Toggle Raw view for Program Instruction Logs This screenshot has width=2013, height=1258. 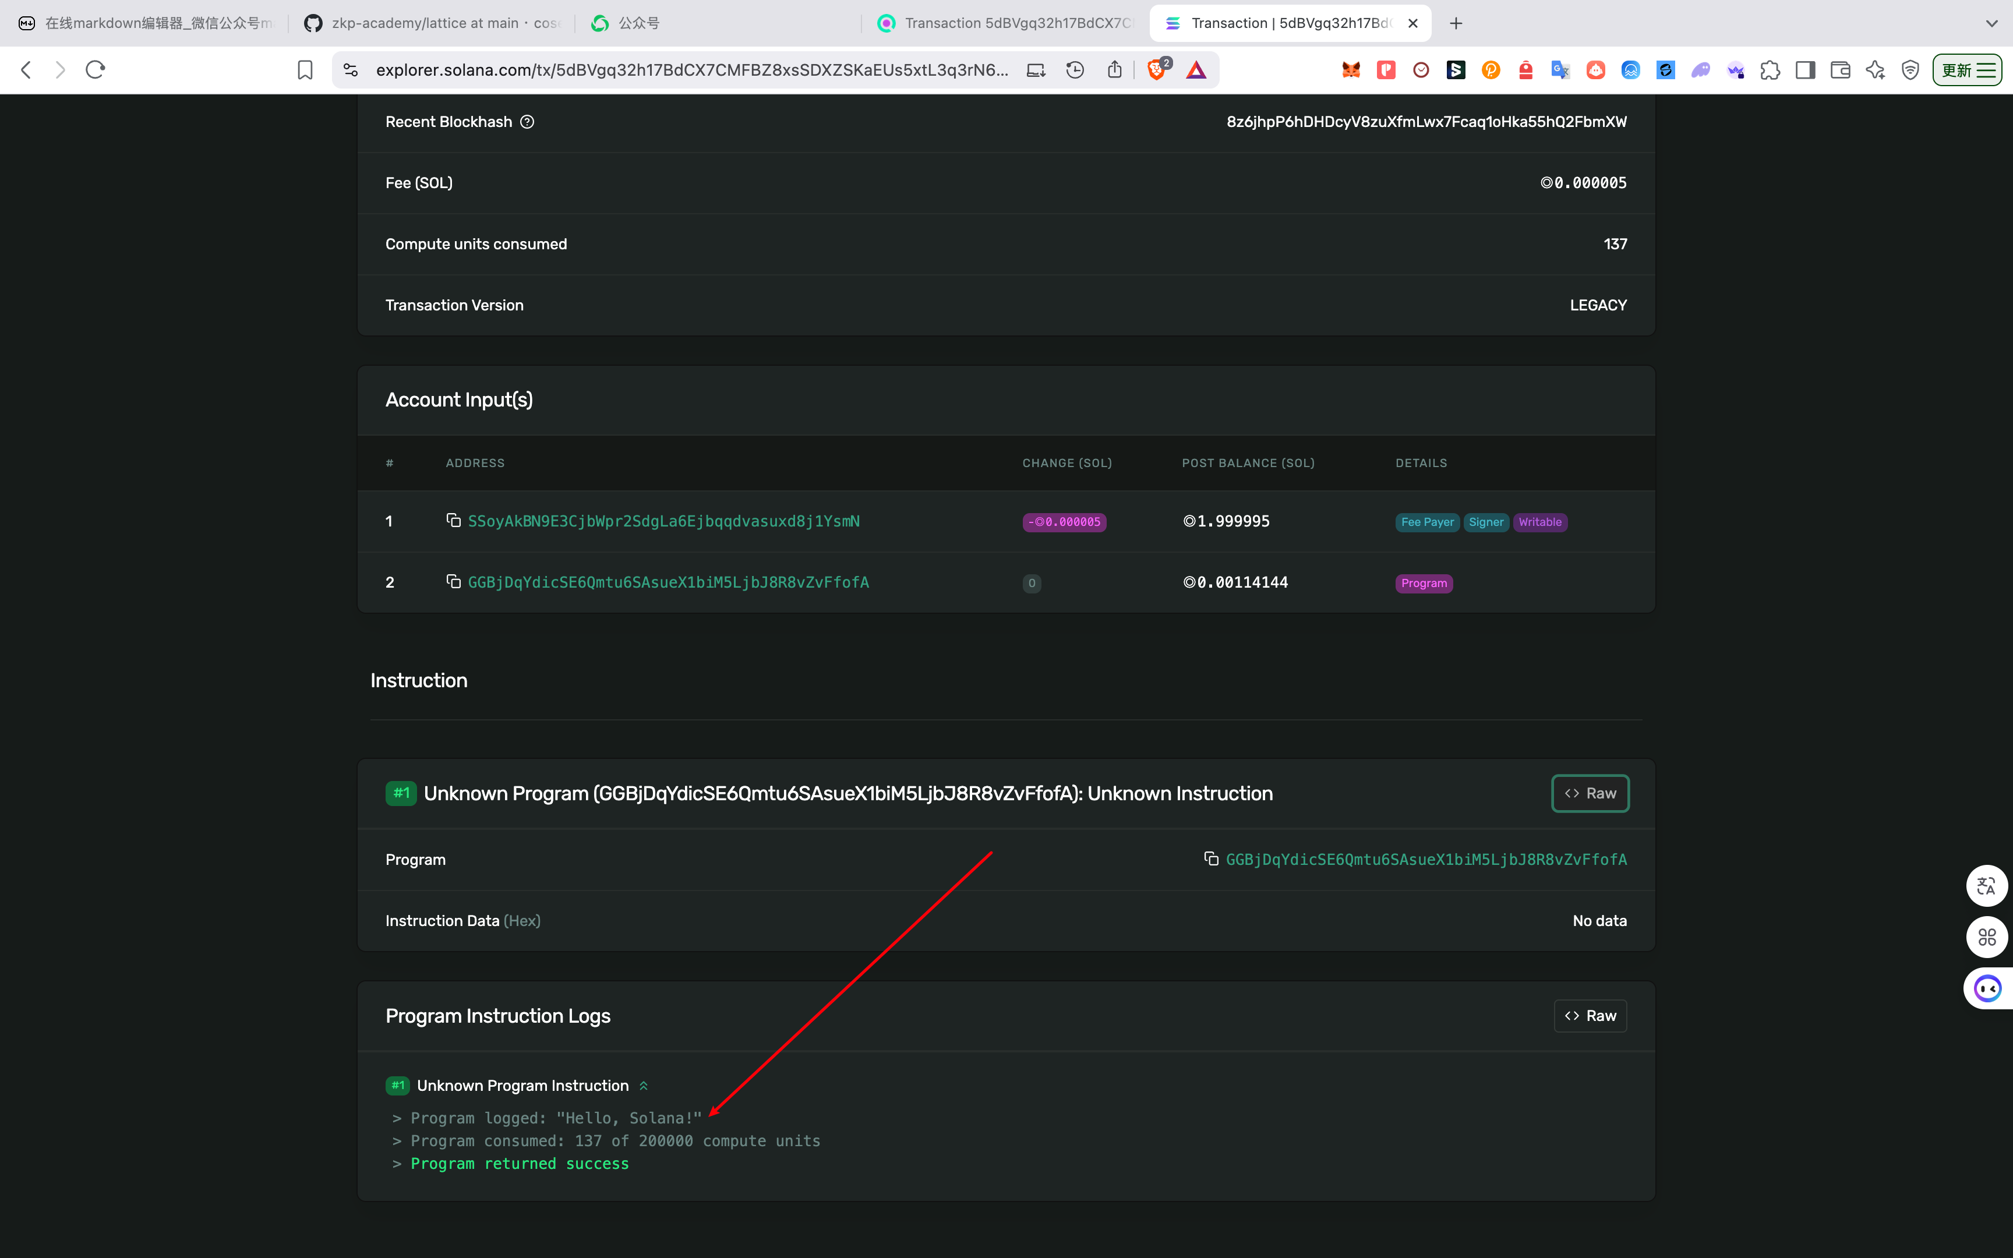(x=1590, y=1016)
